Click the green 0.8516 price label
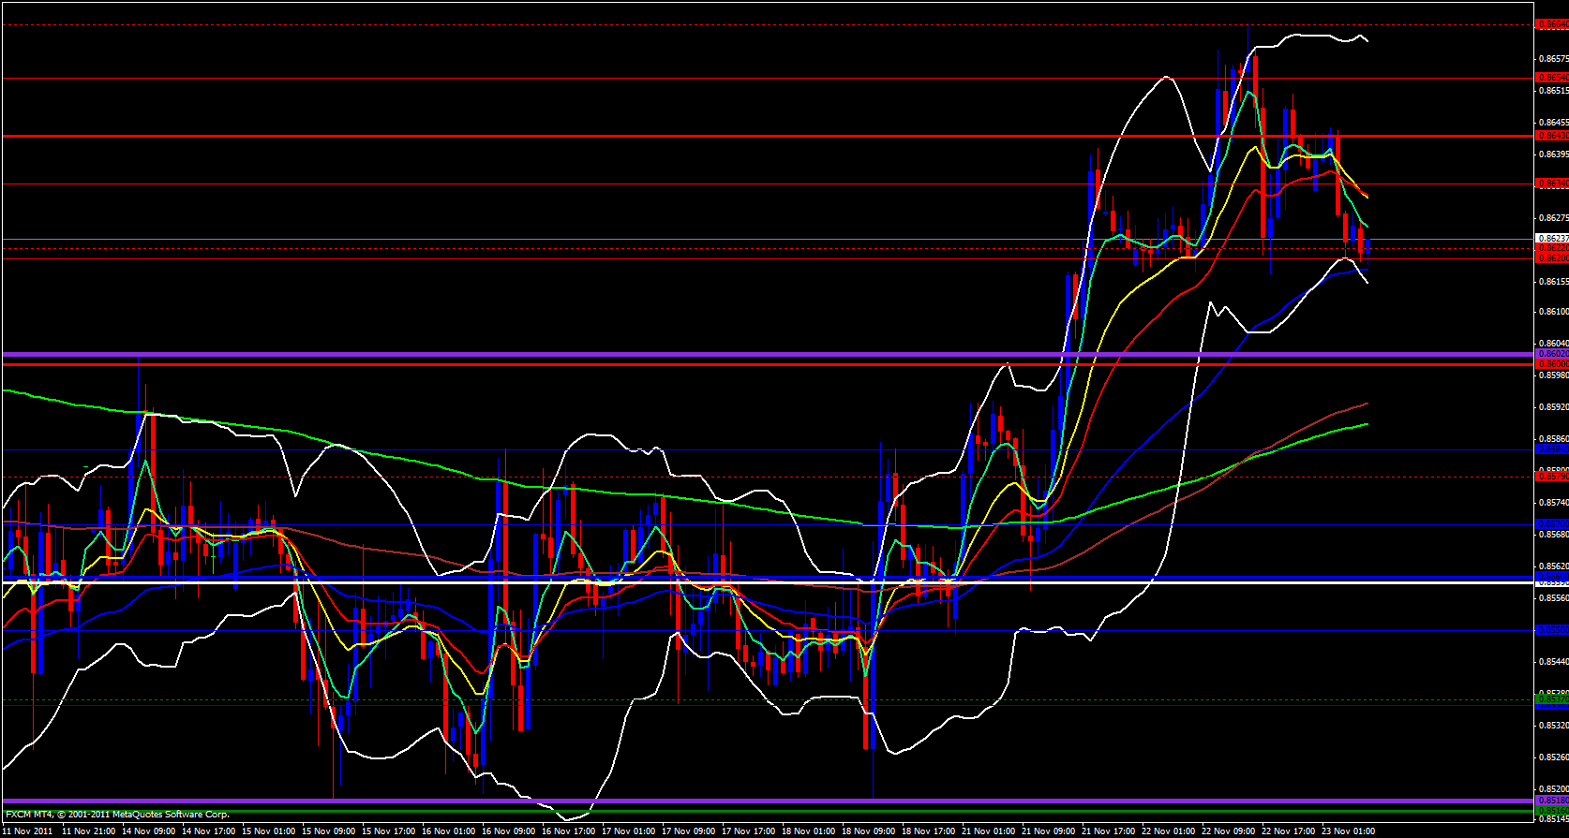The image size is (1569, 838). [x=1552, y=809]
